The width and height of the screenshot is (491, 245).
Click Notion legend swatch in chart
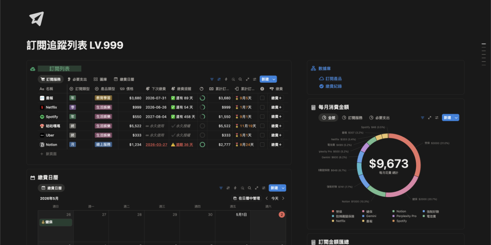[x=394, y=211]
